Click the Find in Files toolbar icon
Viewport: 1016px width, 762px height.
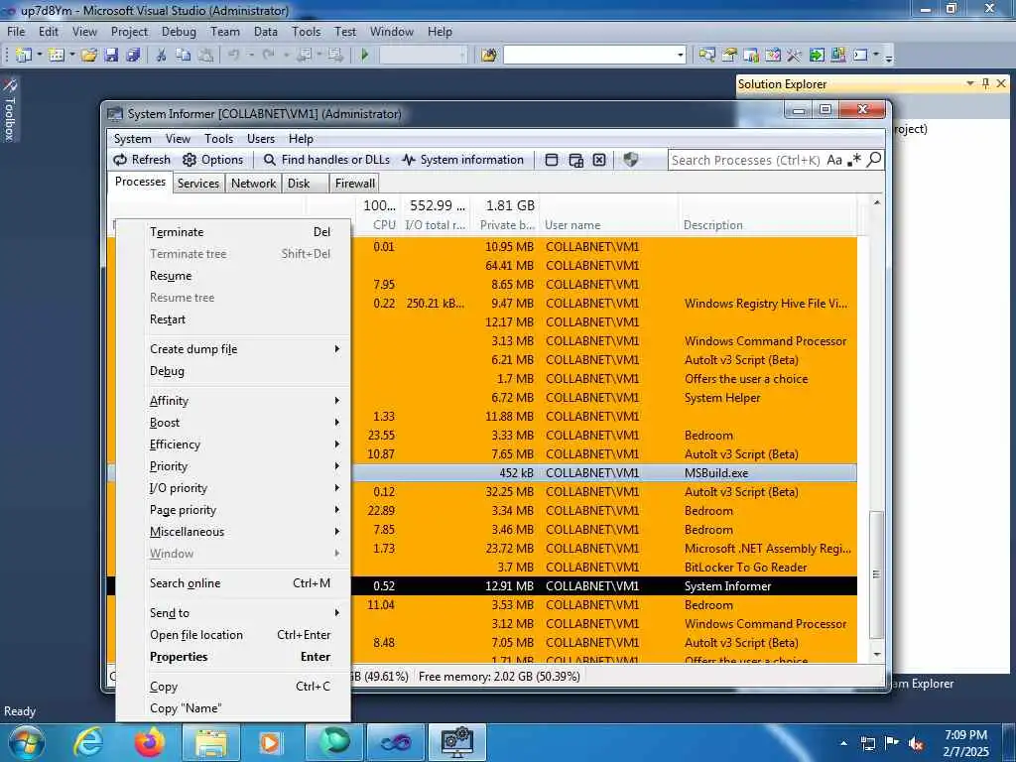point(489,56)
